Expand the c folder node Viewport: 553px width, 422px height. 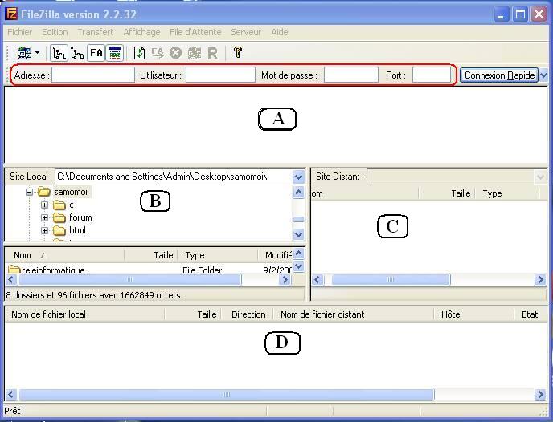[x=44, y=205]
